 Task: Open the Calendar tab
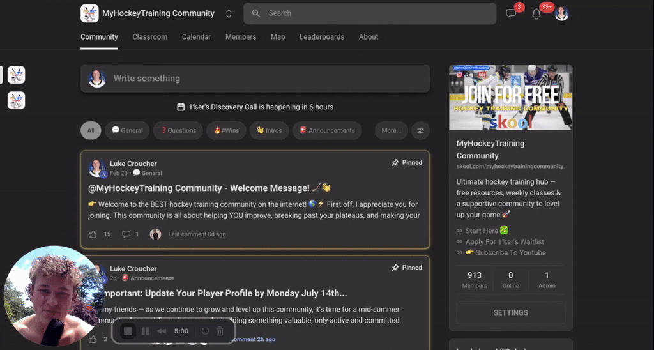pyautogui.click(x=197, y=36)
